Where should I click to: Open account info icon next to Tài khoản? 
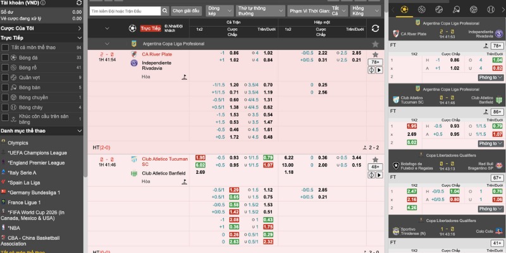click(x=43, y=3)
